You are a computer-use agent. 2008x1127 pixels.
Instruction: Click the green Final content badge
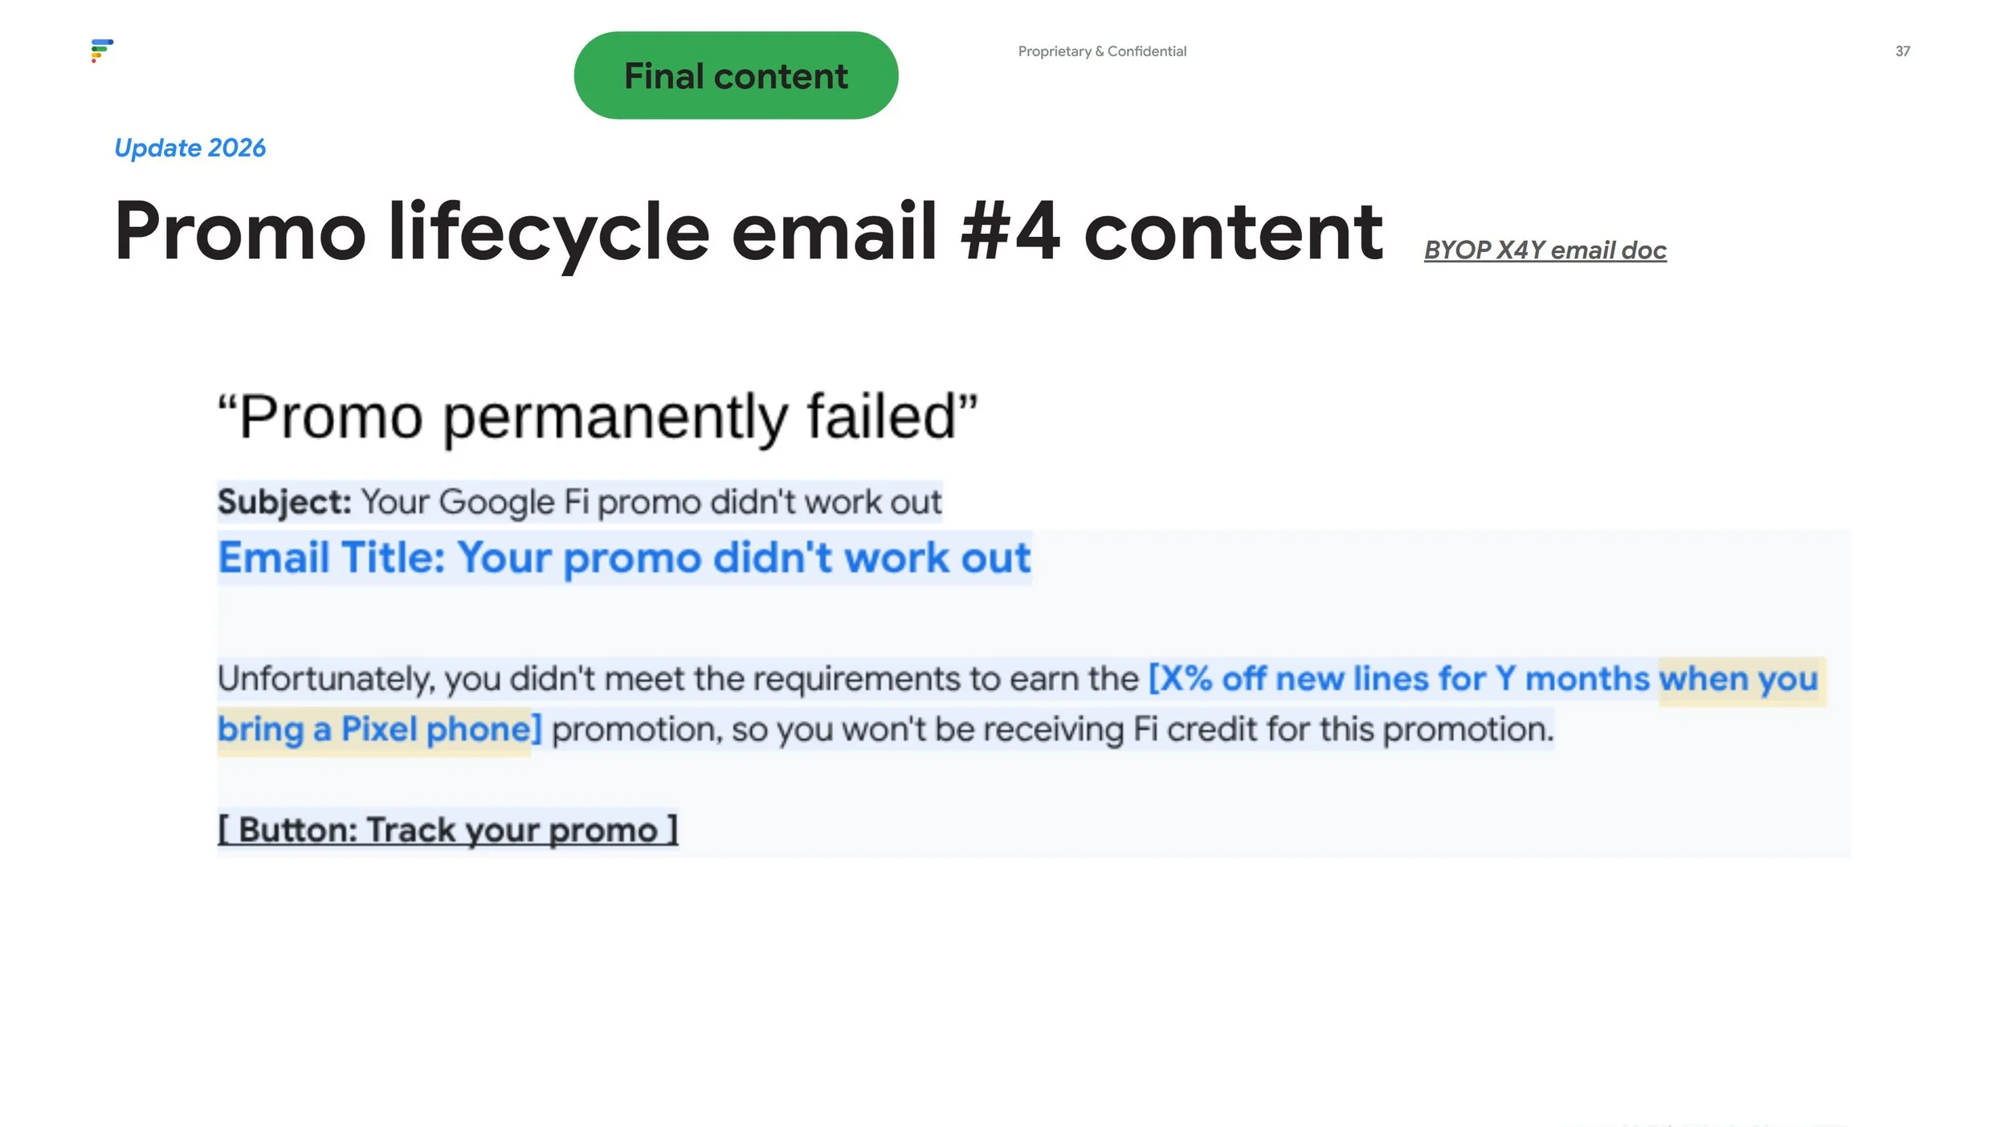pos(736,75)
